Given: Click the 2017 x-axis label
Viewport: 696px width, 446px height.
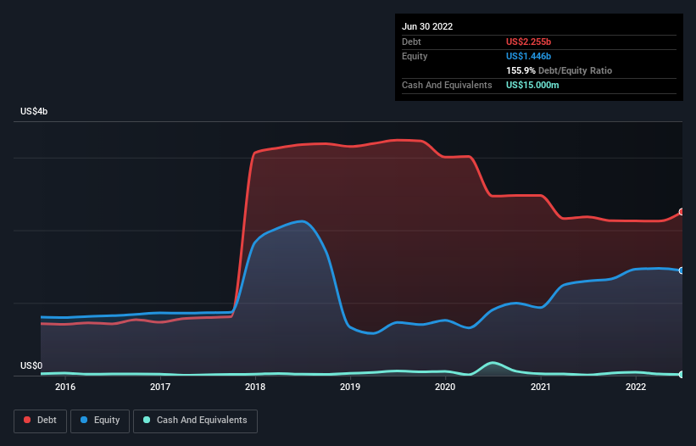Looking at the screenshot, I should (160, 387).
